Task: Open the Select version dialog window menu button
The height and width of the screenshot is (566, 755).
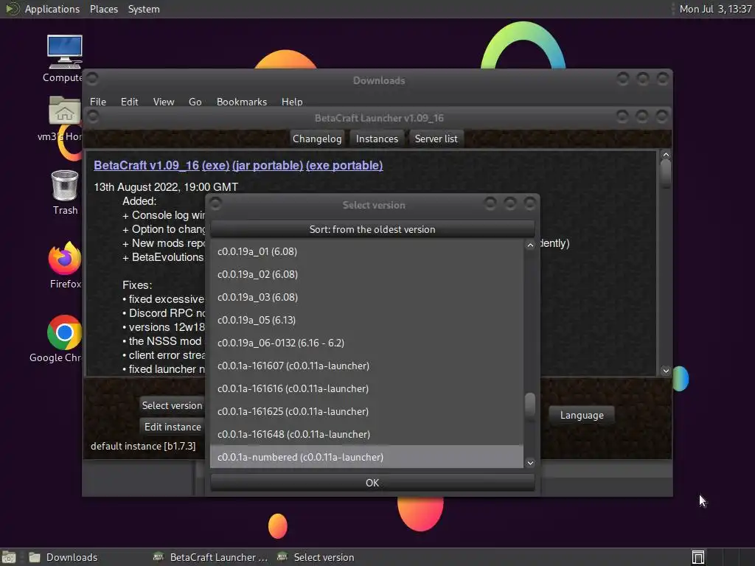Action: [x=215, y=204]
